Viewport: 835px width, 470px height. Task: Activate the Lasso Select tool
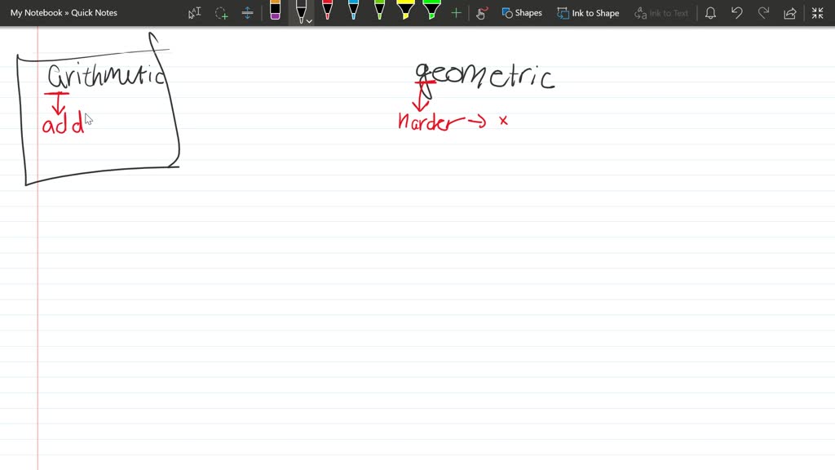[x=221, y=13]
